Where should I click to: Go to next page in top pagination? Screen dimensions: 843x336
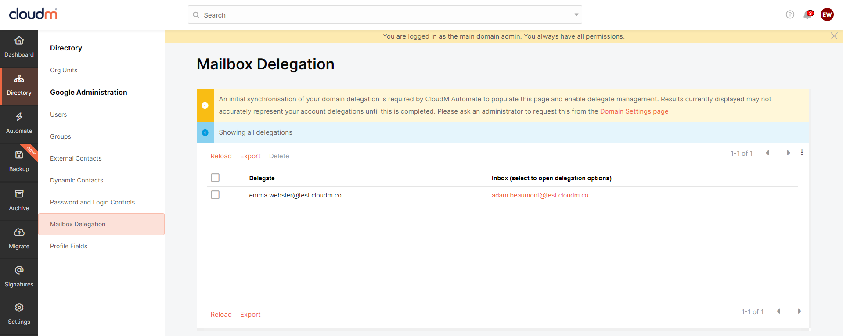[x=789, y=153]
